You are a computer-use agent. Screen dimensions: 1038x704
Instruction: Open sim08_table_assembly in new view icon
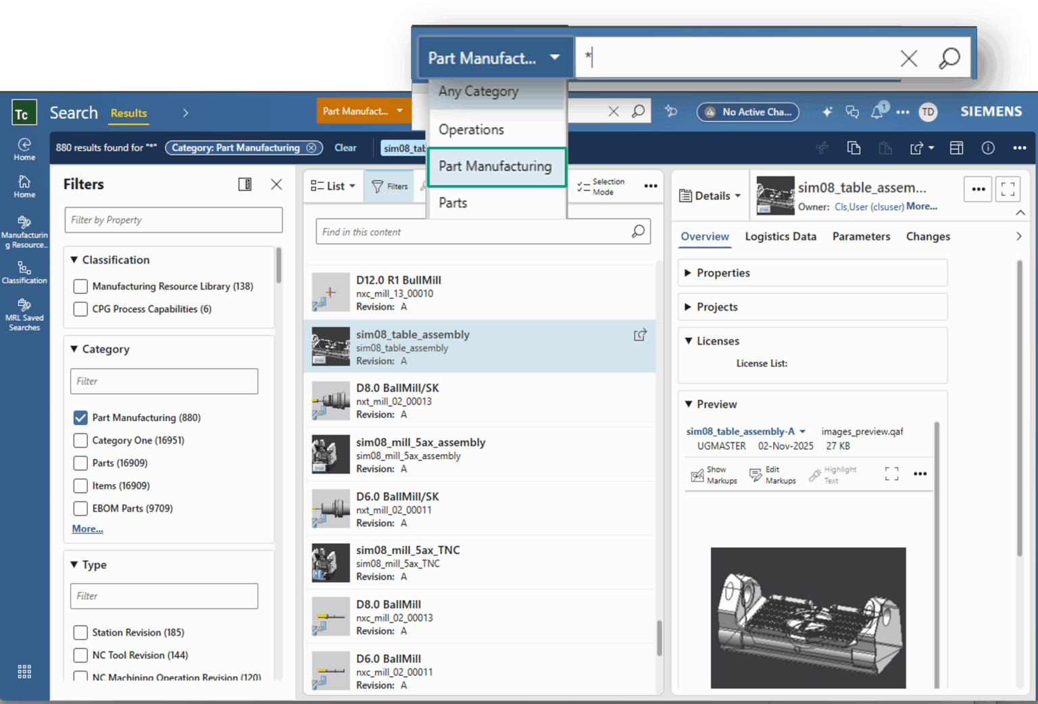point(640,334)
